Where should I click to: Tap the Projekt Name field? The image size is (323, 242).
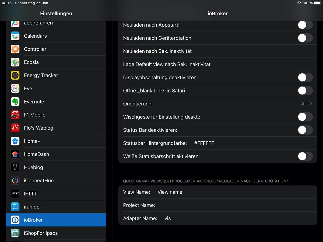[x=217, y=205]
